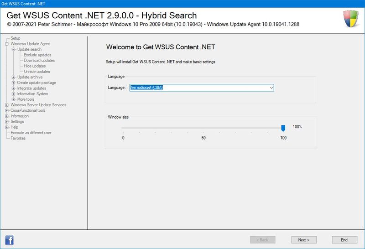Select Setup in the navigation tree

[x=16, y=38]
